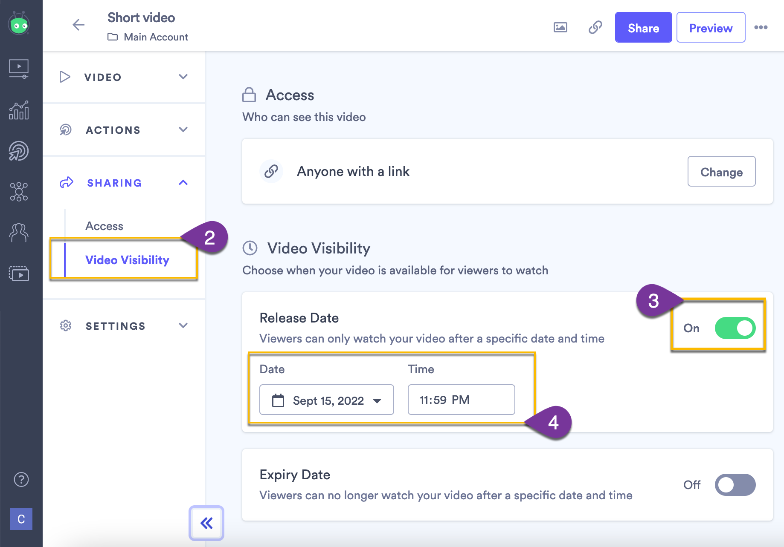Click the 11:59 PM time field
This screenshot has width=784, height=547.
click(461, 400)
